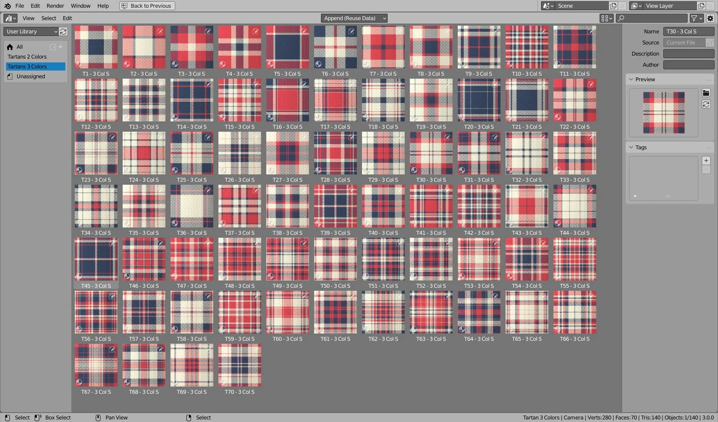Click the gear settings icon in header
Screen dimensions: 718x422
(x=710, y=18)
